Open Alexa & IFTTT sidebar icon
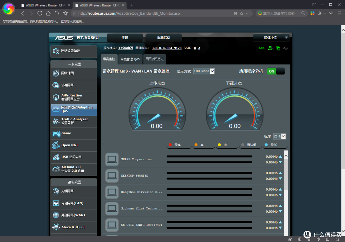Screen dimensions: 345x242 (x=56, y=227)
